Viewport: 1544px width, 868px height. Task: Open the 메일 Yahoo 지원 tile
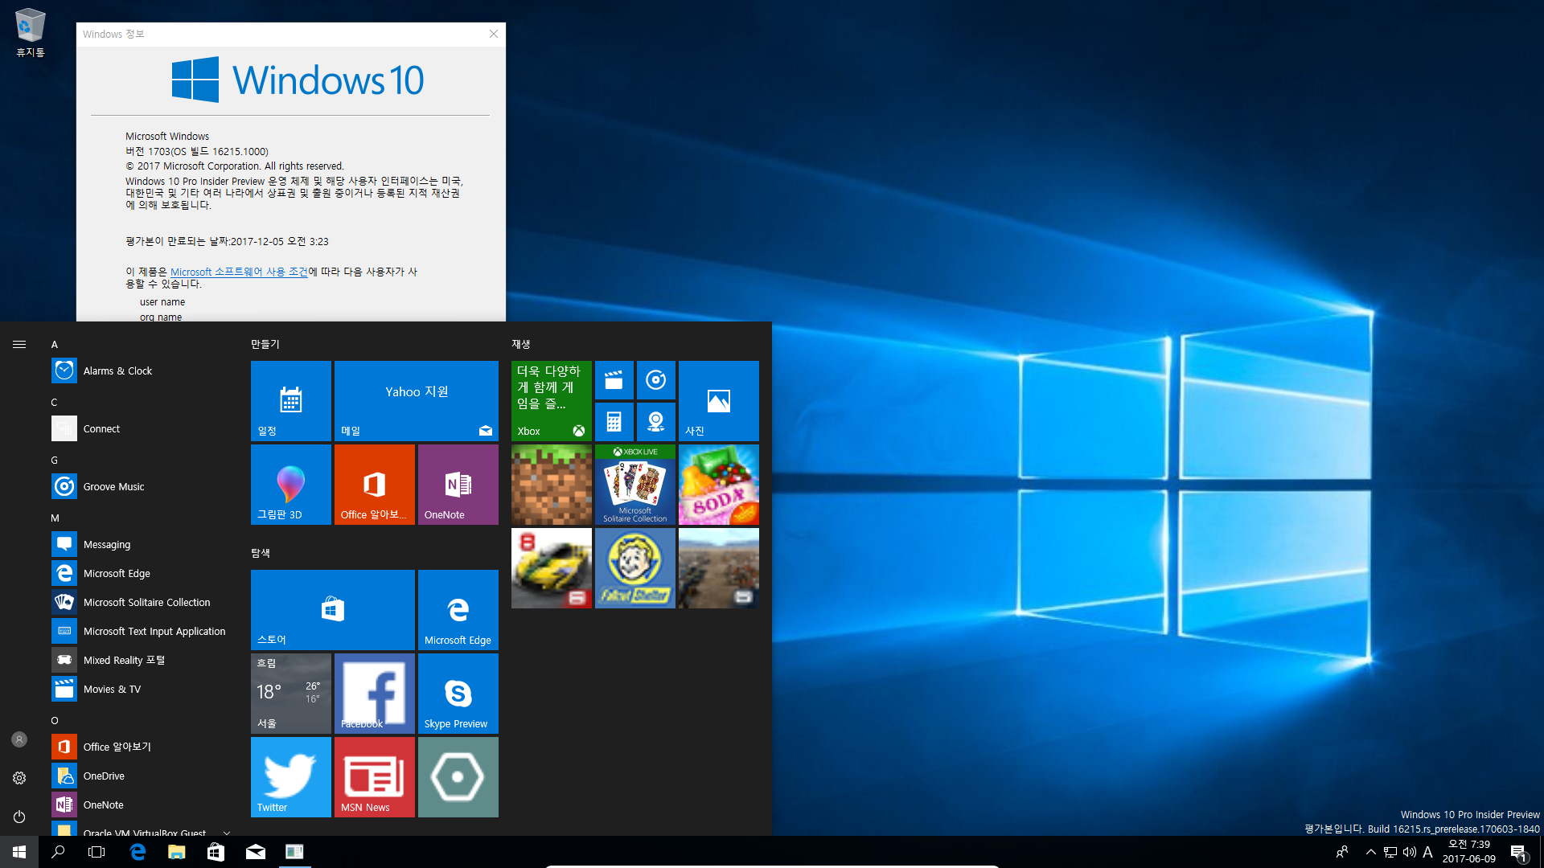coord(417,401)
